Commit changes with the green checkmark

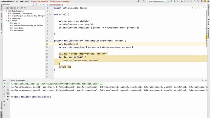click(x=188, y=1)
